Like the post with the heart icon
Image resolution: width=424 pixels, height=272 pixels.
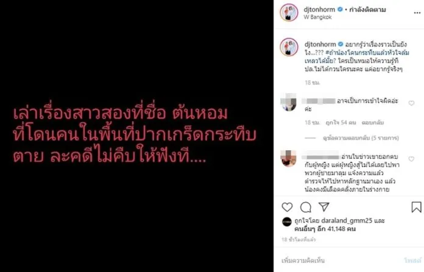[287, 207]
